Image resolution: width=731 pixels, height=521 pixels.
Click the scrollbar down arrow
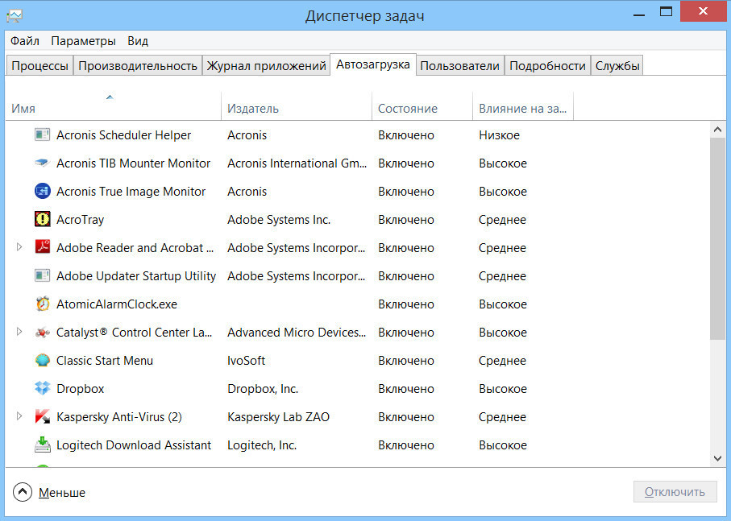point(717,458)
